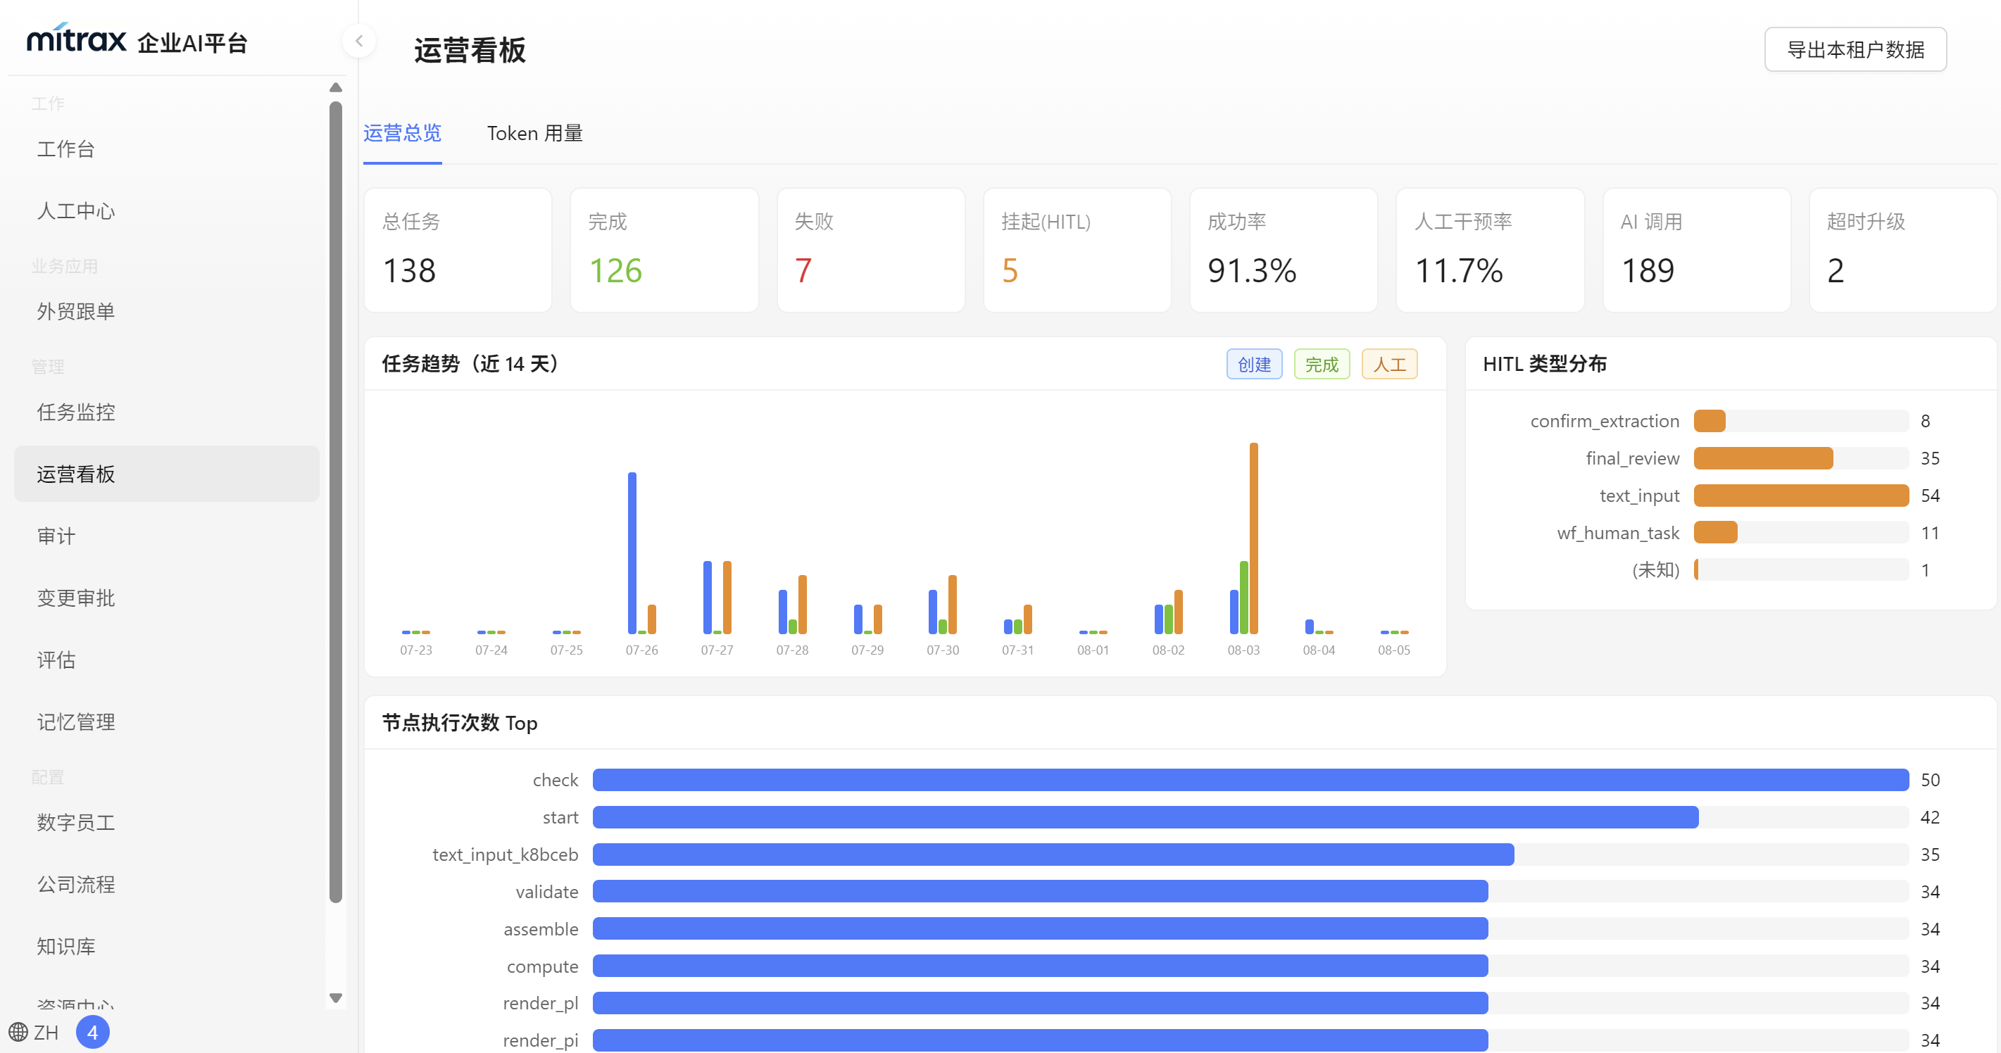Open 外贸跟单 in the sidebar
This screenshot has width=2001, height=1053.
click(166, 311)
